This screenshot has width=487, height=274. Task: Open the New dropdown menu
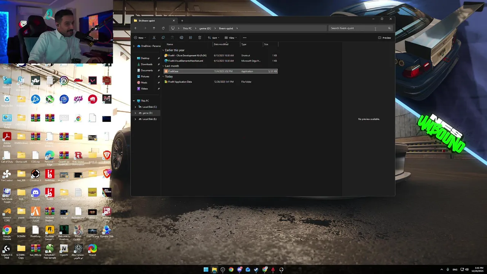click(x=140, y=38)
